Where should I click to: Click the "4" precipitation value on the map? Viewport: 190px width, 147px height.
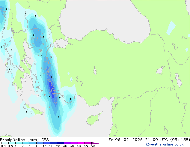(49, 96)
